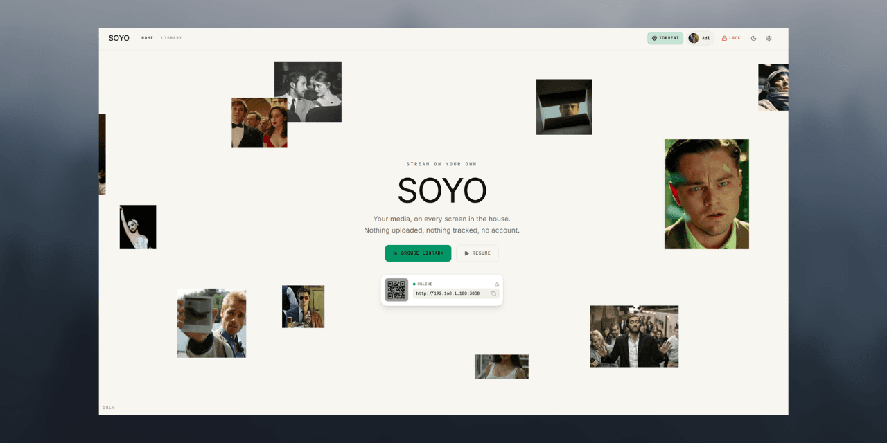Click the man with sunglasses movie still
Viewport: 887px width, 443px height.
click(303, 307)
